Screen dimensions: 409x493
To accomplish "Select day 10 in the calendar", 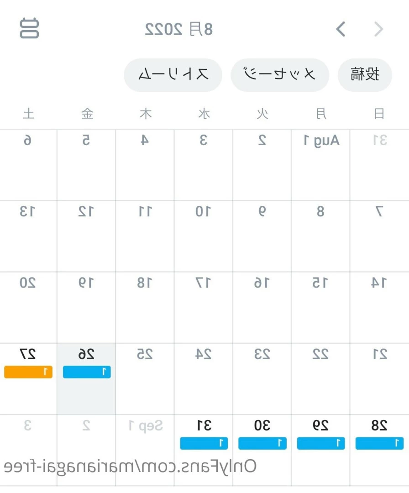I will click(204, 236).
